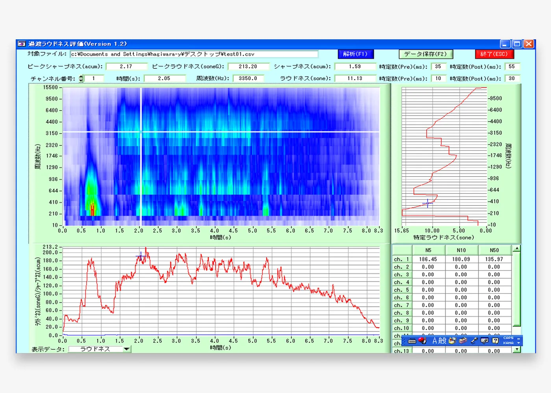Click the 解析(F1) analyze button
Viewport: 551px width, 393px height.
pos(355,54)
